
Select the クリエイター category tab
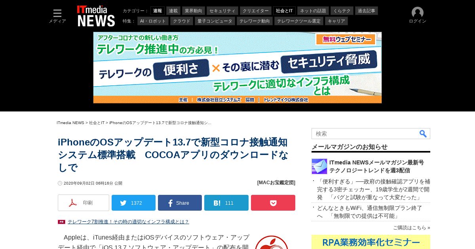point(256,11)
